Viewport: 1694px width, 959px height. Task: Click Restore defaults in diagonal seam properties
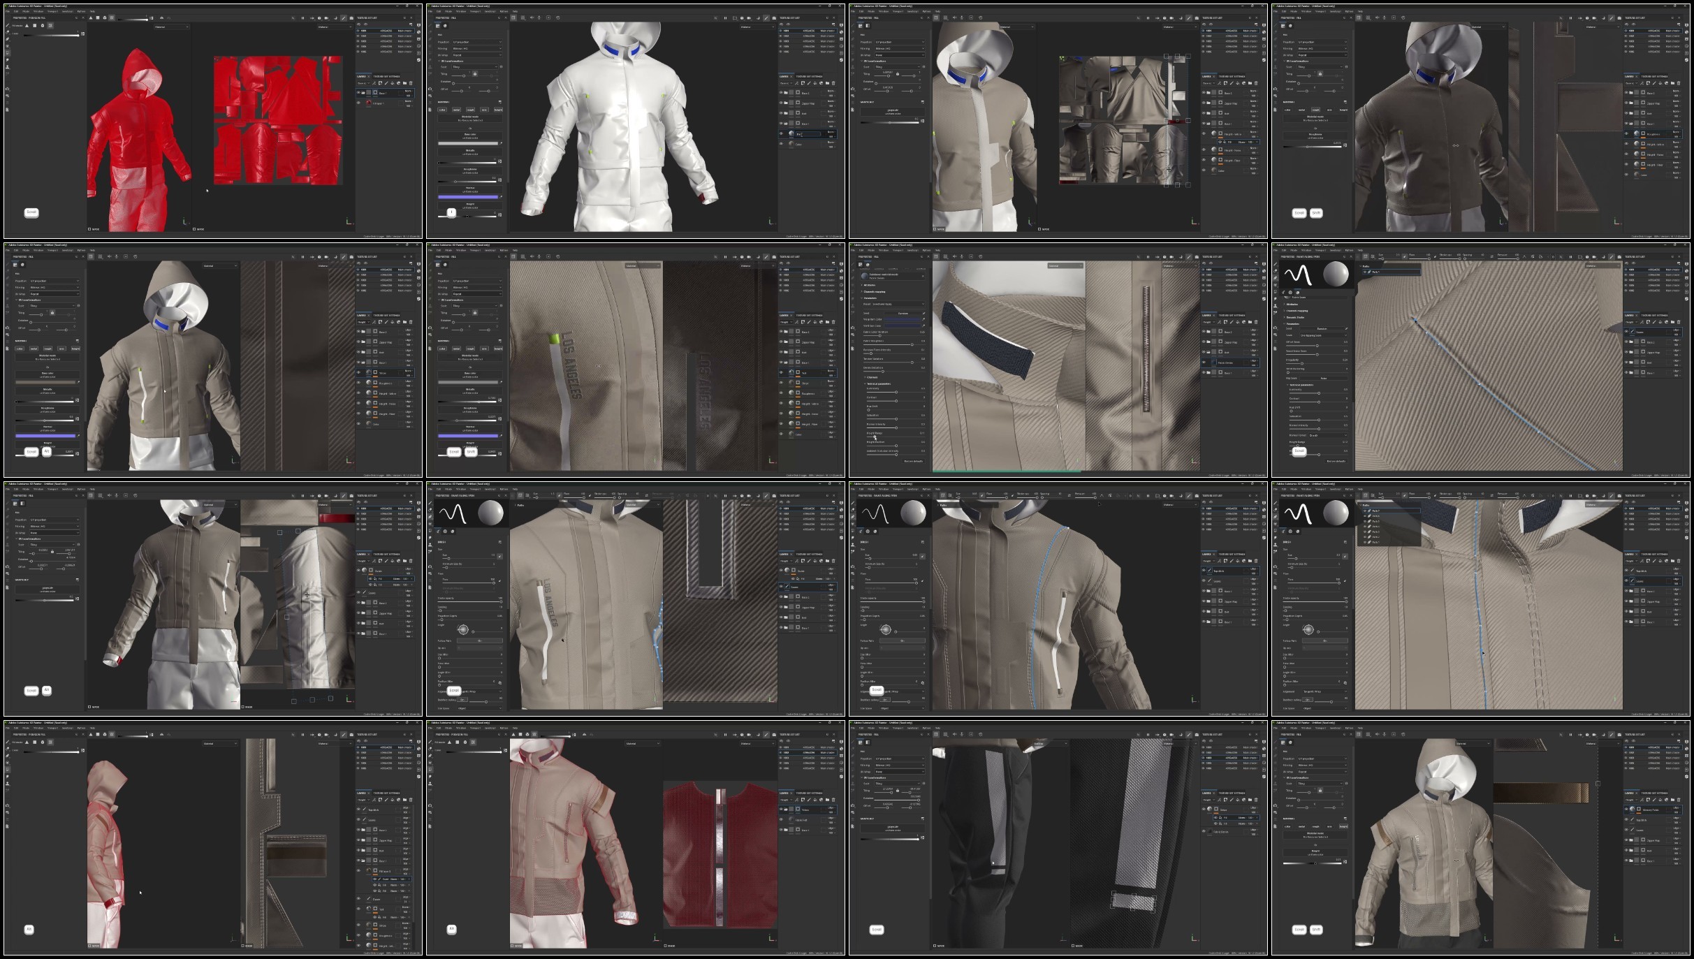point(1336,461)
